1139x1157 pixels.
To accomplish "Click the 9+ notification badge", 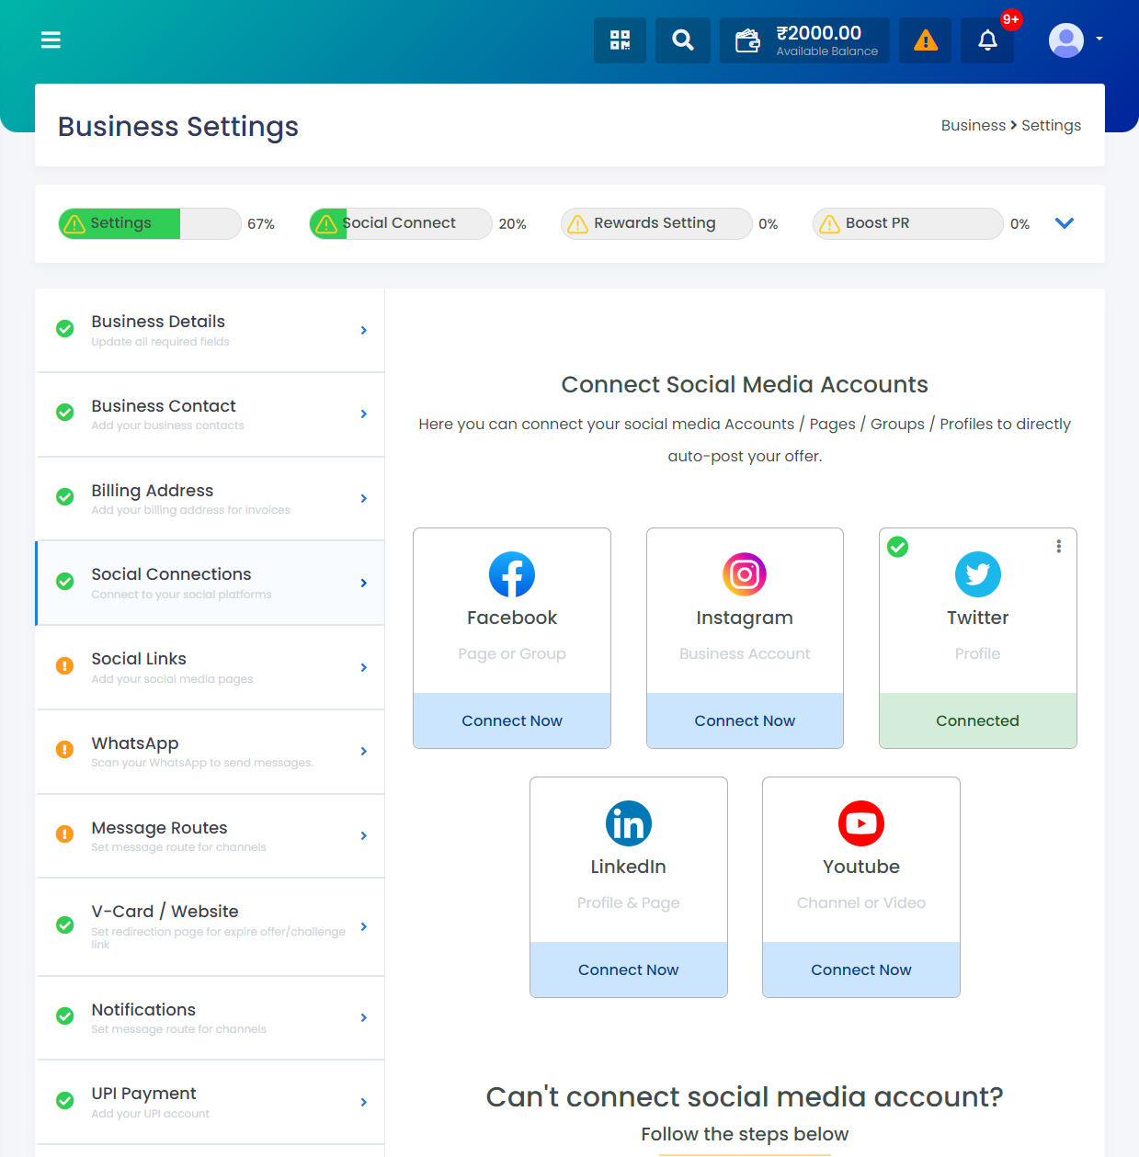I will point(1011,19).
